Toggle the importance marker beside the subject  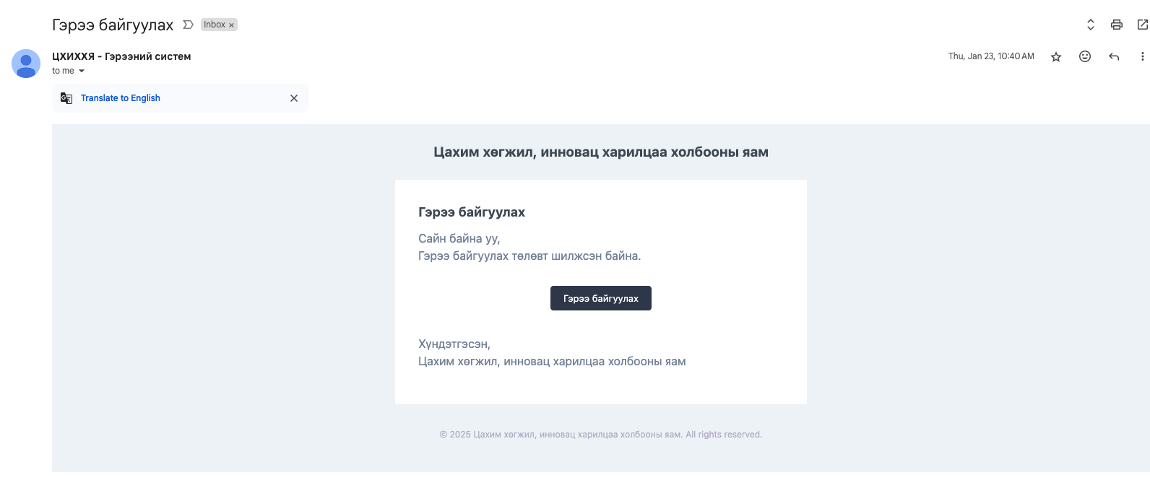click(188, 25)
